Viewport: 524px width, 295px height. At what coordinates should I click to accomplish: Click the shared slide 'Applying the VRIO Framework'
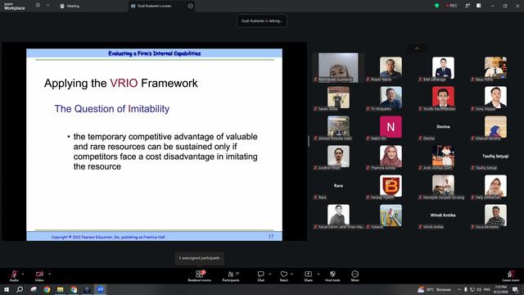(x=155, y=144)
